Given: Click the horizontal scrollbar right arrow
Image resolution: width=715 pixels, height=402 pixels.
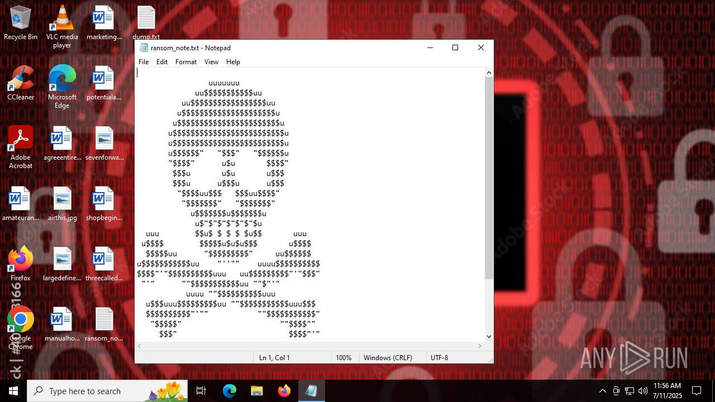Looking at the screenshot, I should [x=479, y=346].
